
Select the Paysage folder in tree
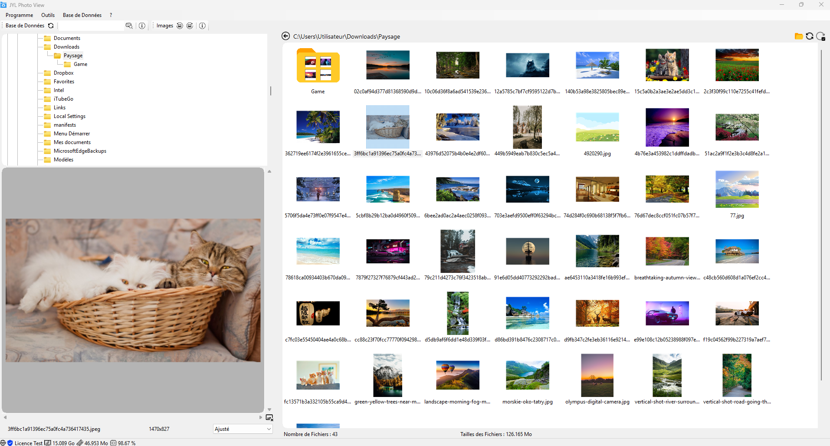pyautogui.click(x=73, y=56)
